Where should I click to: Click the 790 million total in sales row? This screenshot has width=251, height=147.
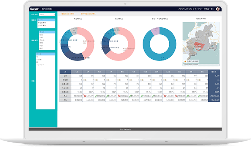[215, 96]
